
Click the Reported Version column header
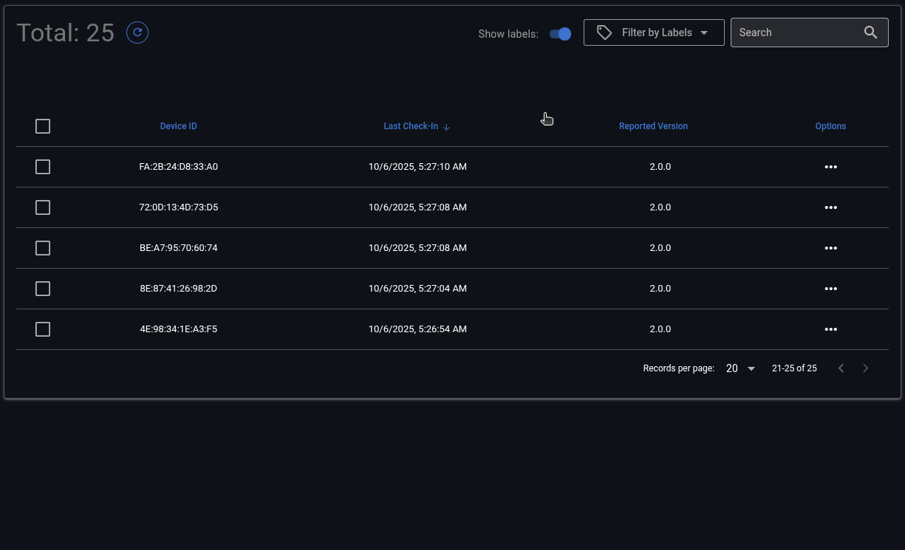[x=653, y=126]
